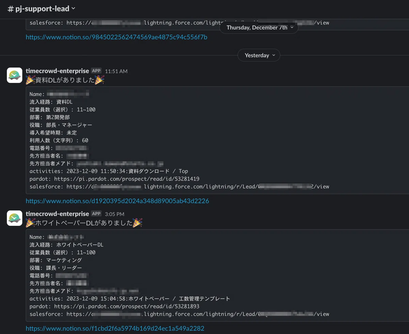Screen dimensions: 409x334
Task: Click party popper emoji before 資料DLがありました
Action: point(31,80)
